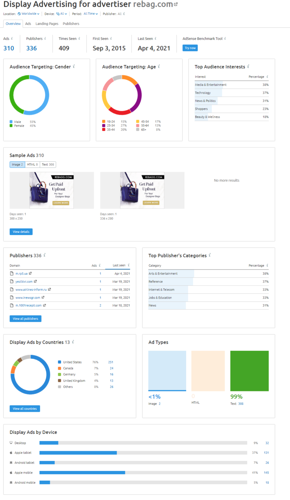The image size is (290, 500).
Task: Click the 336 x 280 ad thumbnail
Action: coord(142,190)
